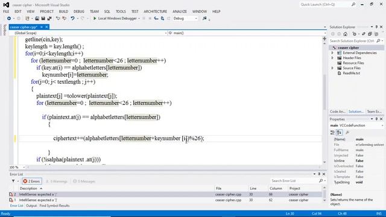Pin the Properties panel
The width and height of the screenshot is (386, 217).
(376, 119)
